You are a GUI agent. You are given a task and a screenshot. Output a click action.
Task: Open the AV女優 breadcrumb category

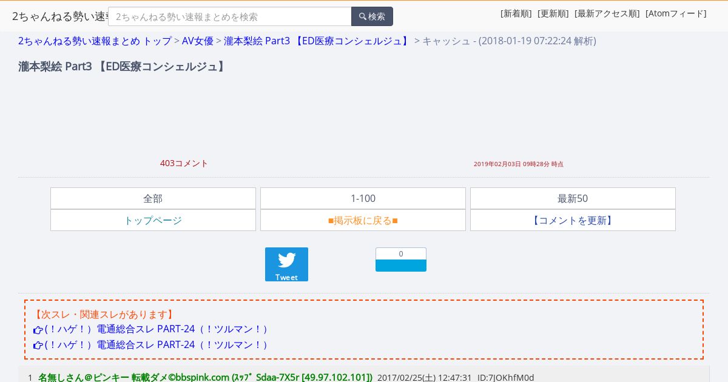198,41
